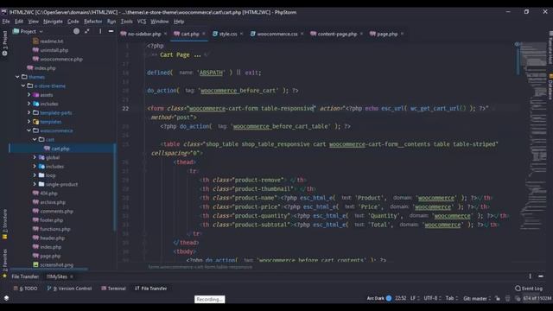The width and height of the screenshot is (553, 311).
Task: Expand the templates folder
Action: pos(29,122)
